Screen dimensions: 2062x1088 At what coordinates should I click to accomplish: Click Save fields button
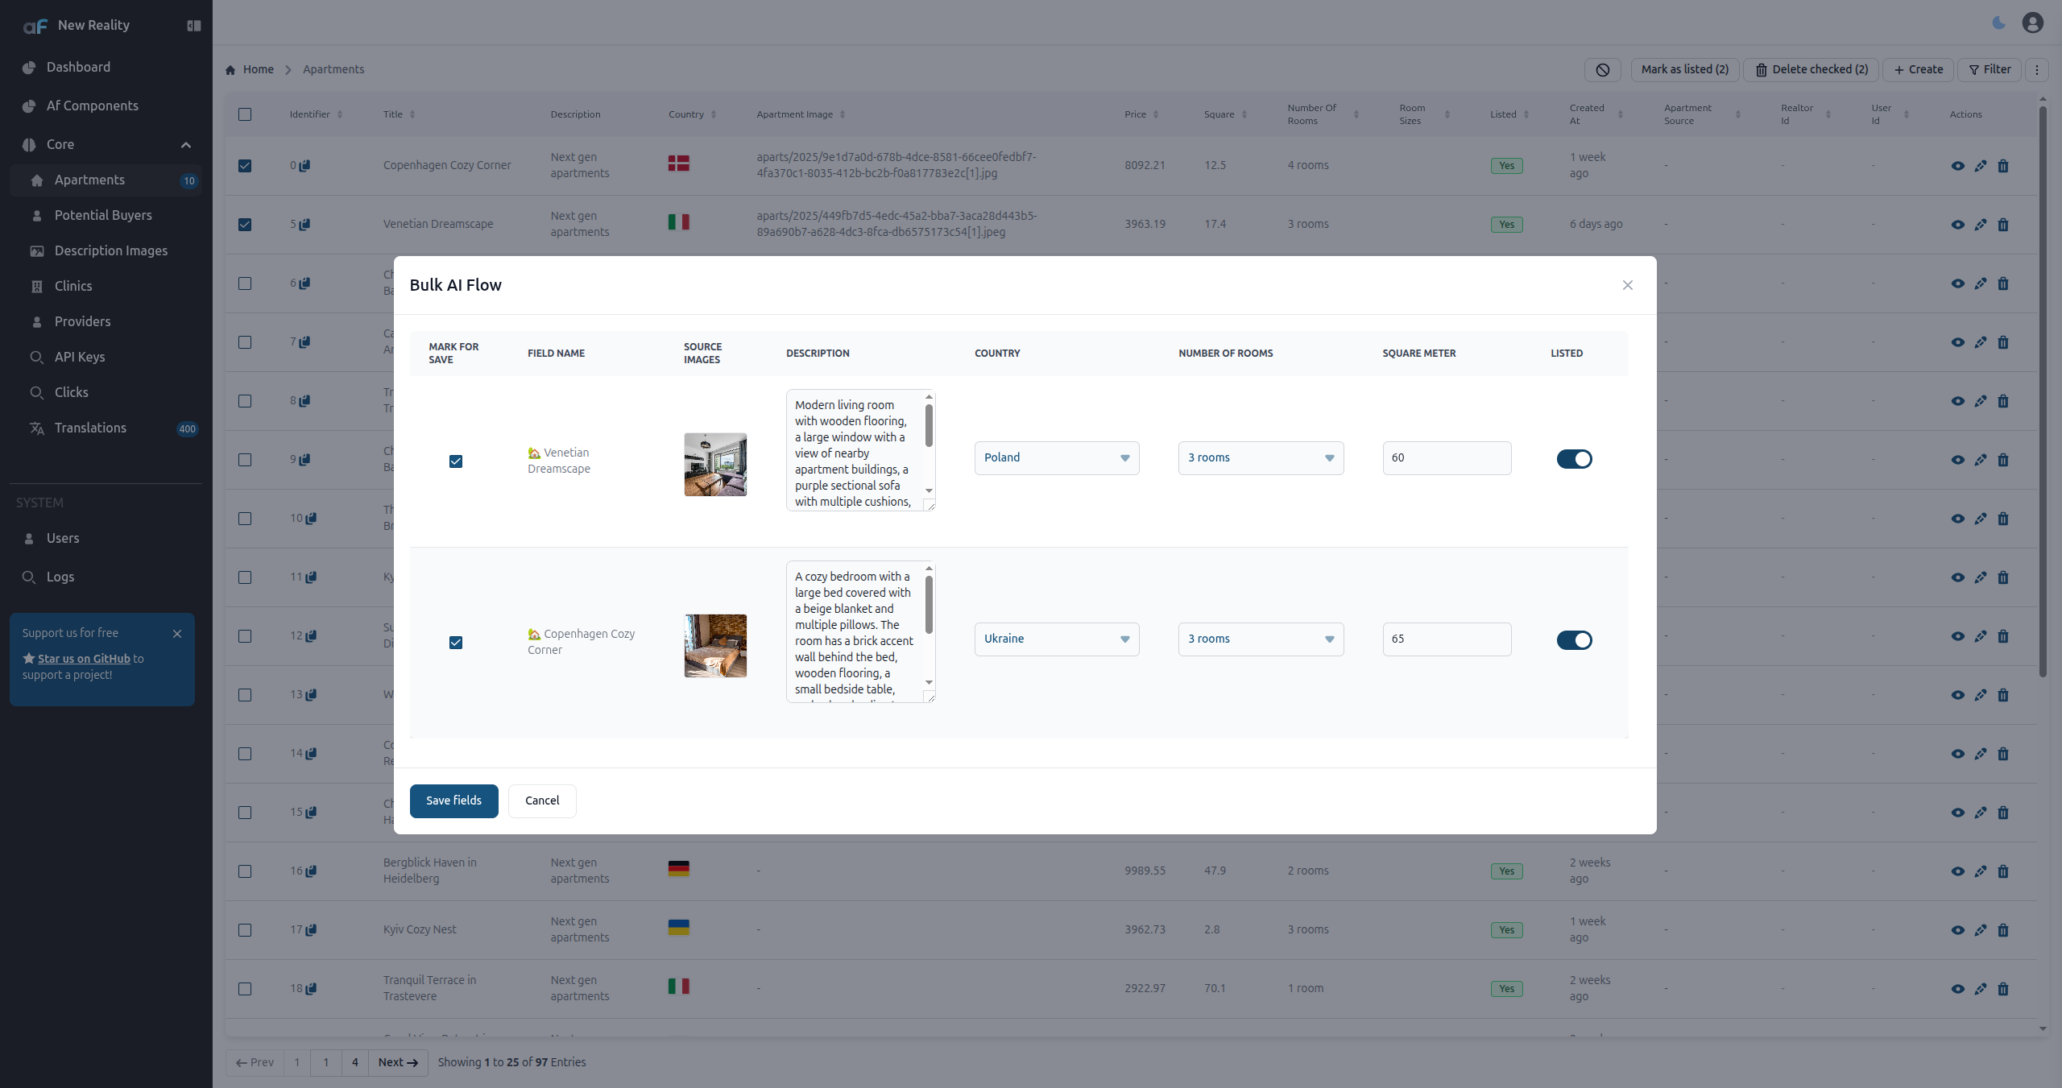(453, 800)
